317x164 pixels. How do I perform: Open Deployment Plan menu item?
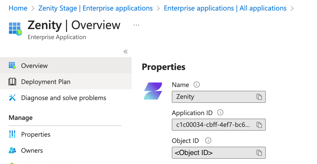66,81
